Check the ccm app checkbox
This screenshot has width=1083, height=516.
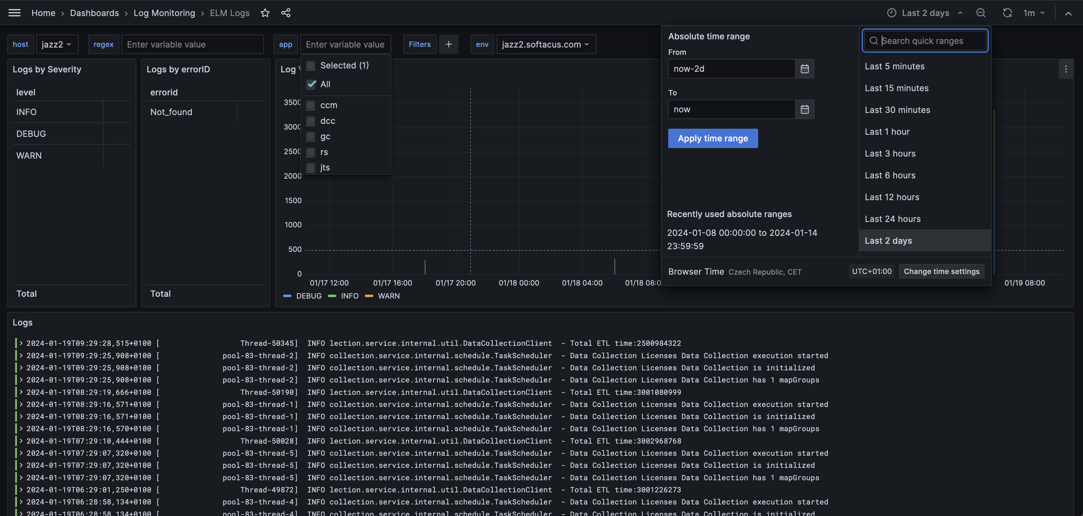[311, 105]
